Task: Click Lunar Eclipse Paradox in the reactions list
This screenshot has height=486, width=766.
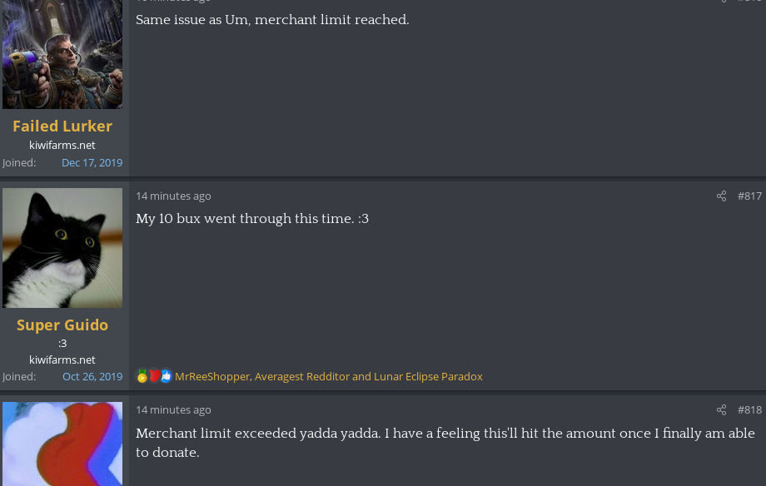Action: click(428, 377)
